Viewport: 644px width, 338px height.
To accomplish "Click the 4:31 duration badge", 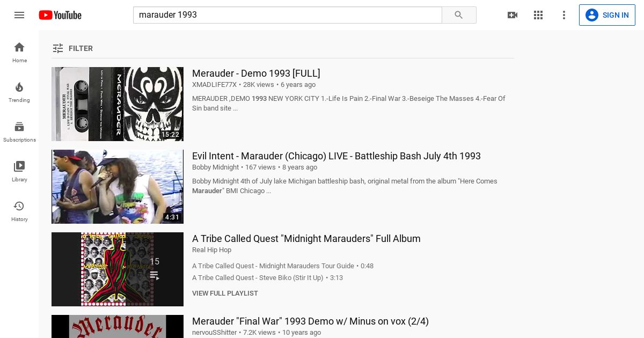I will 172,217.
